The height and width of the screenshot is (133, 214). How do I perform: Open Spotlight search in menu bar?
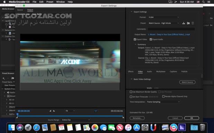pyautogui.click(x=203, y=2)
